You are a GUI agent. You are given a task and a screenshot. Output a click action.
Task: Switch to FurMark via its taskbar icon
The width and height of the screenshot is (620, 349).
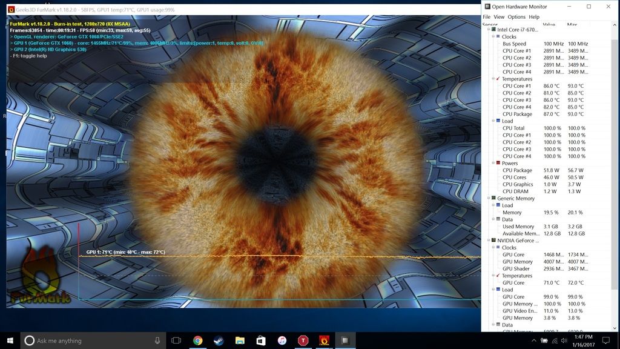click(x=324, y=341)
